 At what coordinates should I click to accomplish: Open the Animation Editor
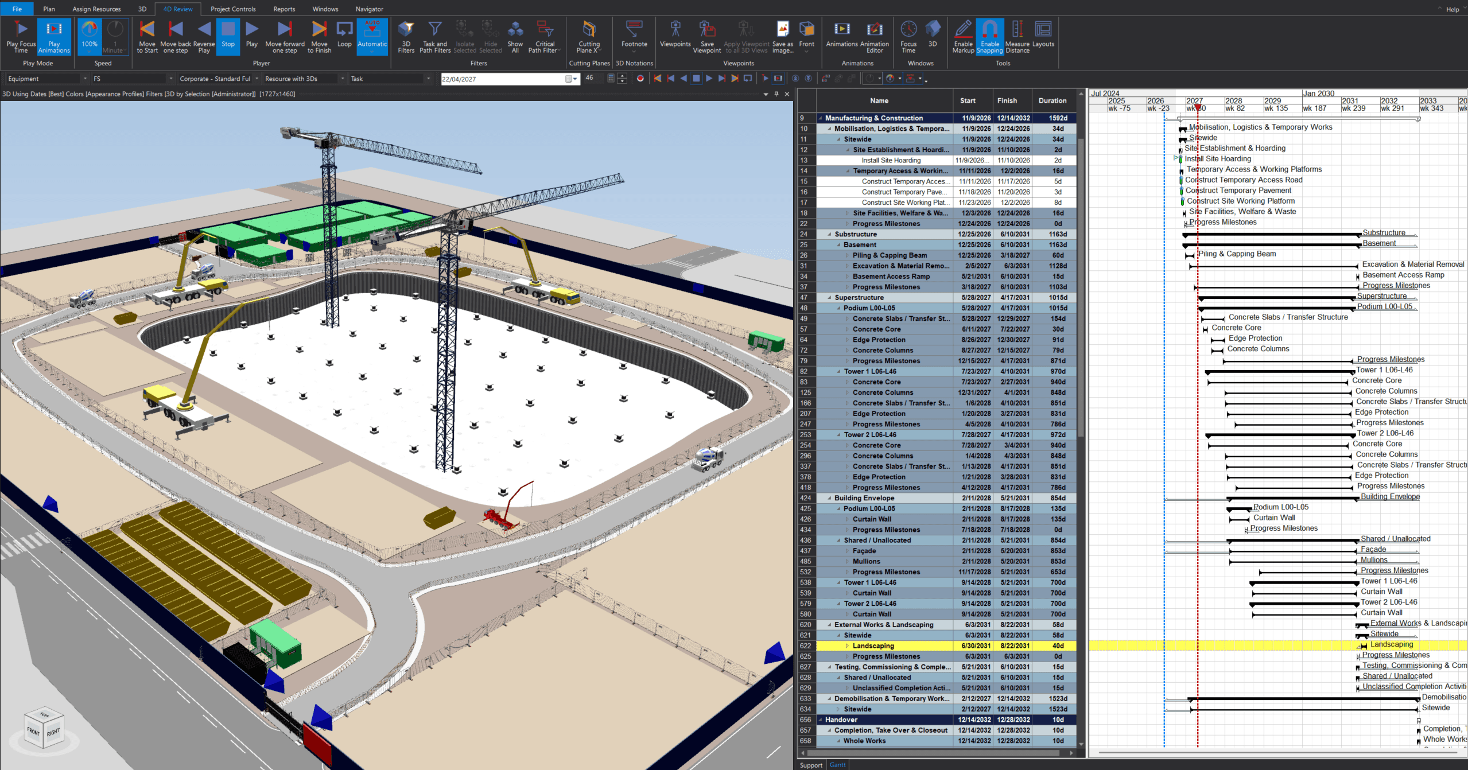(x=875, y=37)
